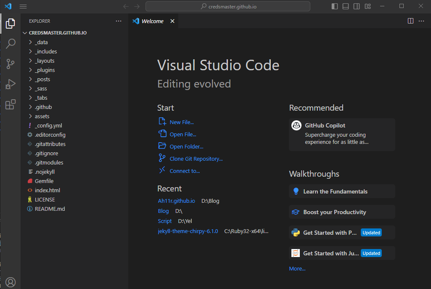431x289 pixels.
Task: Open the Extensions view
Action: tap(10, 104)
